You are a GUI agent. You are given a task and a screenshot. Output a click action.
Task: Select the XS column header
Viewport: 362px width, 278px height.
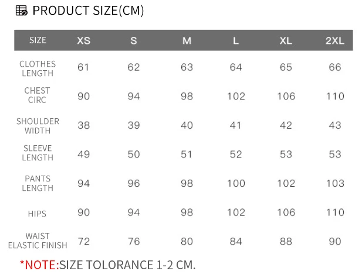83,41
